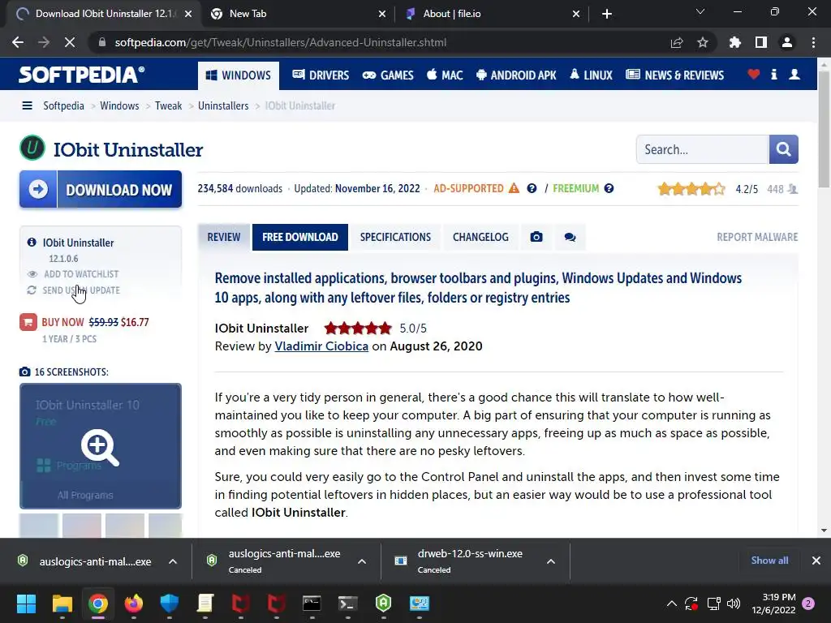831x623 pixels.
Task: Click Tweak breadcrumb link
Action: [x=169, y=105]
